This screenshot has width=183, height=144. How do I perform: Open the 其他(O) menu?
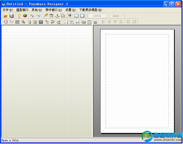click(37, 10)
